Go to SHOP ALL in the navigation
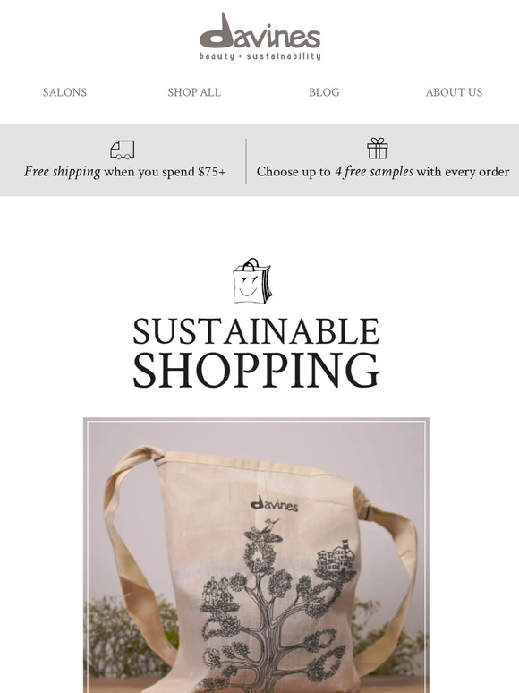This screenshot has height=693, width=519. pos(194,92)
